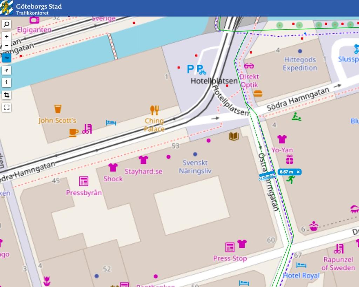The height and width of the screenshot is (287, 359).
Task: Select the Elgiganten electronics icon
Action: 34,20
